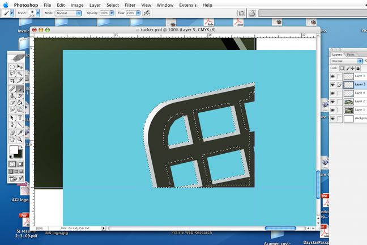Click the zoom percentage field 100%
The height and width of the screenshot is (245, 367).
click(39, 228)
